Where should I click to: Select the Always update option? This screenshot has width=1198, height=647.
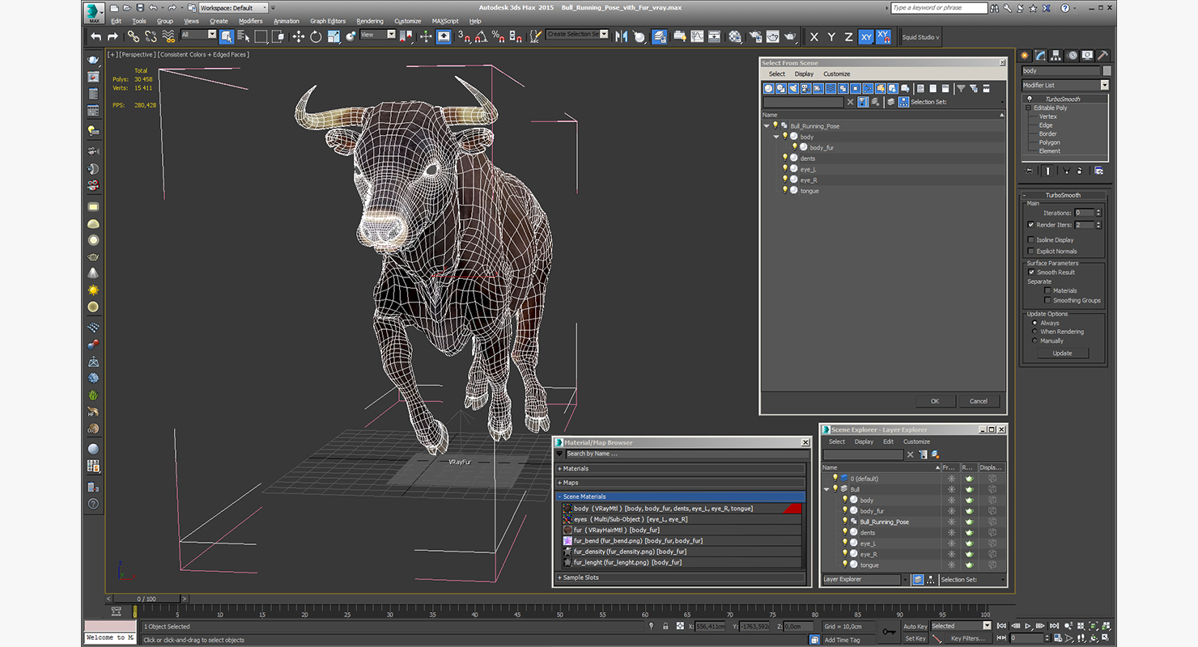coord(1034,323)
